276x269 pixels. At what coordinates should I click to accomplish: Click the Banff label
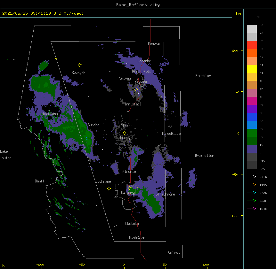40,181
